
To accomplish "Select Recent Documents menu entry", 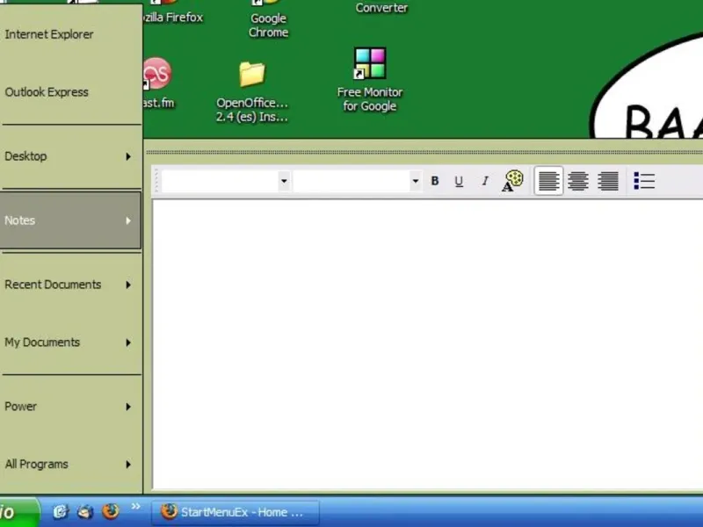I will tap(71, 285).
